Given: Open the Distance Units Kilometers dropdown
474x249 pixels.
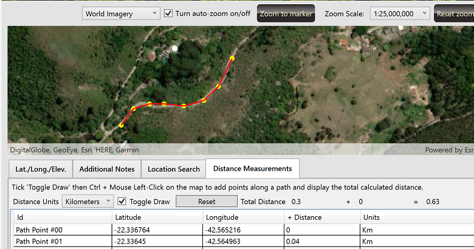Looking at the screenshot, I should point(88,201).
